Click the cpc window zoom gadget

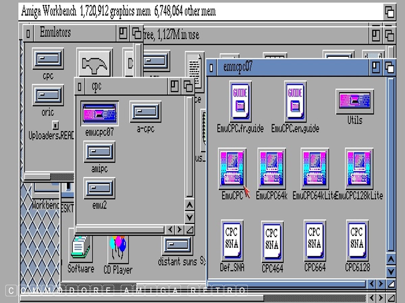pos(174,87)
